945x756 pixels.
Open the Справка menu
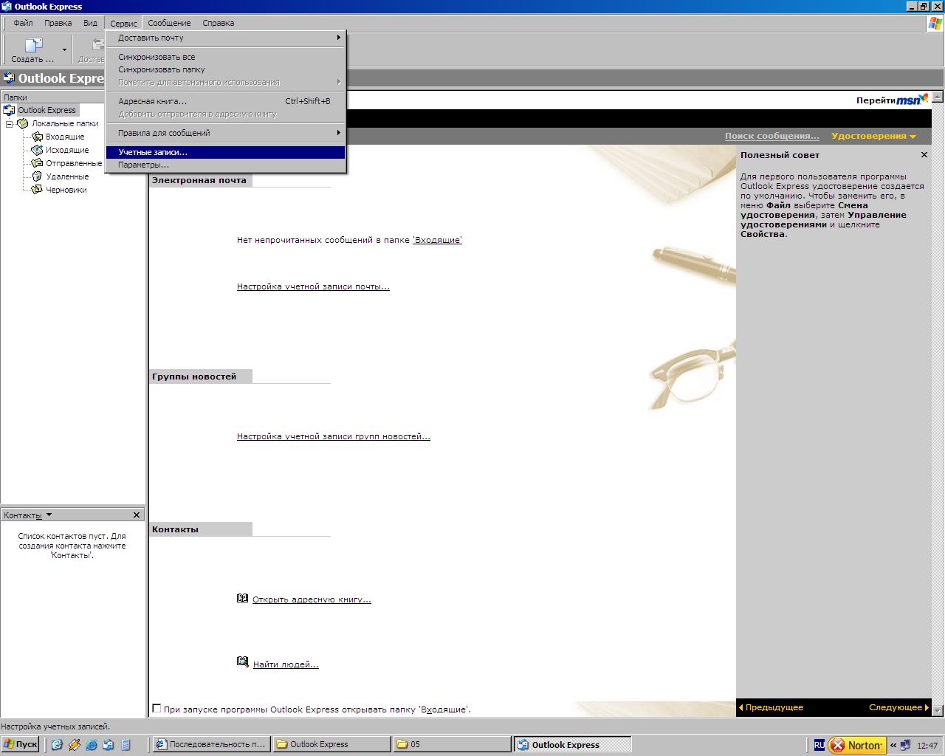(x=219, y=23)
